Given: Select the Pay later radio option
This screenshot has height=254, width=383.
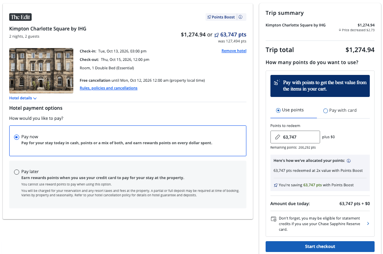Looking at the screenshot, I should pyautogui.click(x=16, y=172).
